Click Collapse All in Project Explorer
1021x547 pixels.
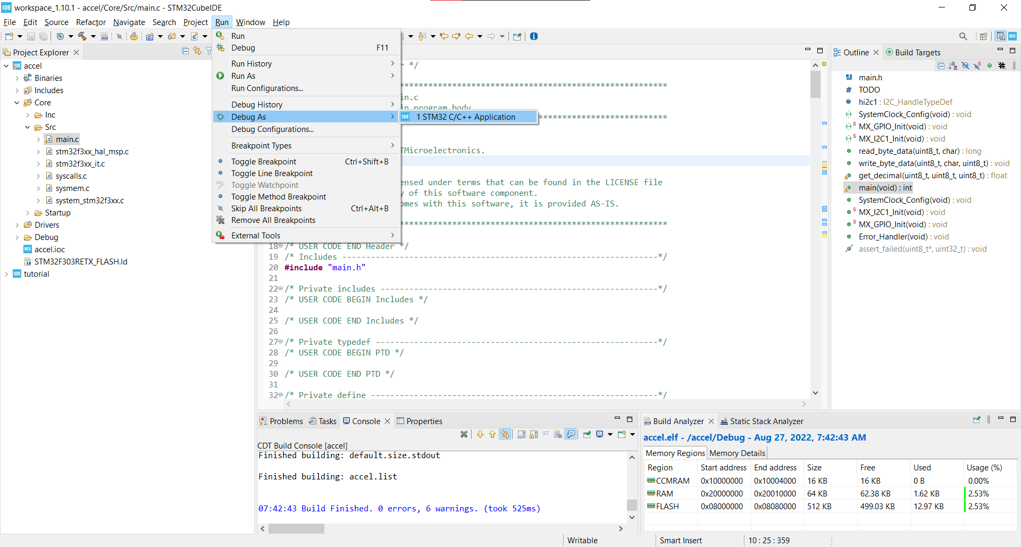(x=186, y=51)
